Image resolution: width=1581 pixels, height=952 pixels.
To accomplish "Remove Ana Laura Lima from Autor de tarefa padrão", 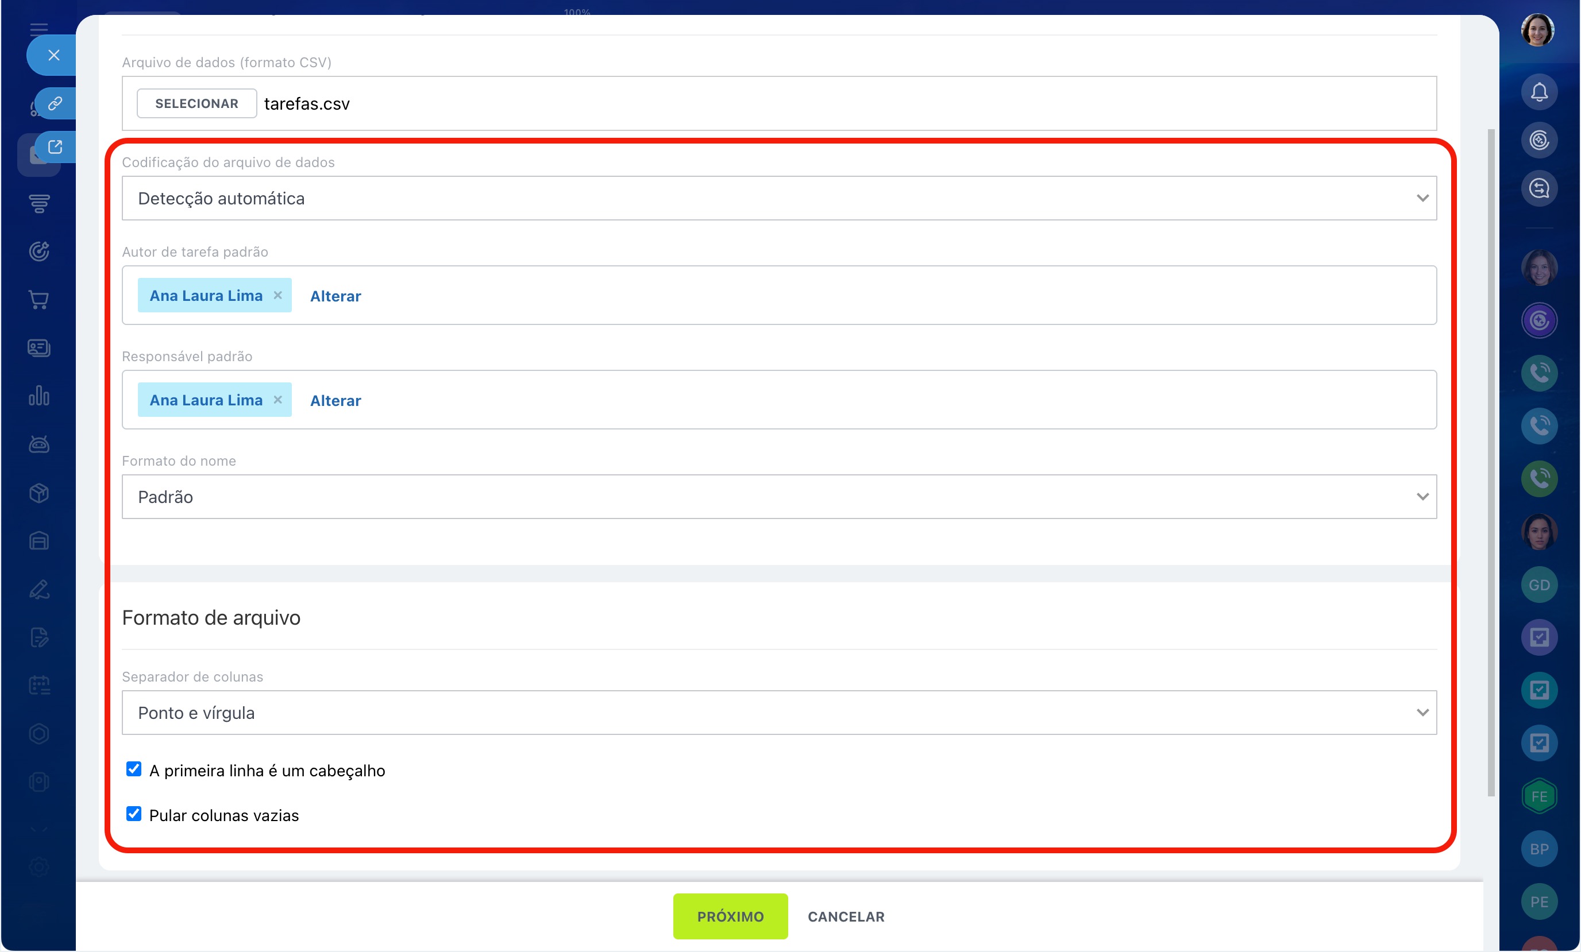I will point(278,295).
